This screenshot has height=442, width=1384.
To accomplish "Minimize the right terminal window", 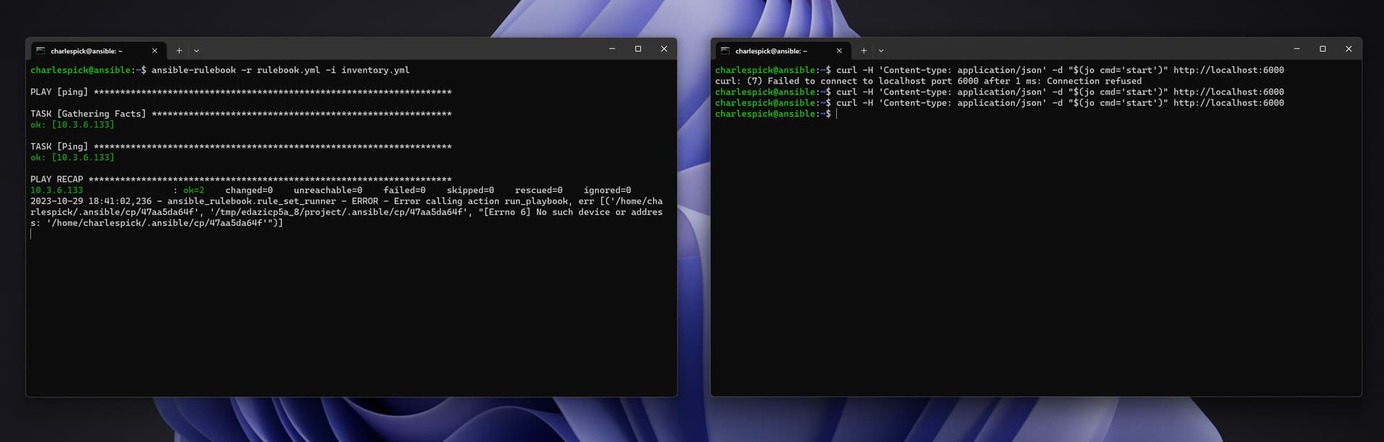I will pos(1297,48).
